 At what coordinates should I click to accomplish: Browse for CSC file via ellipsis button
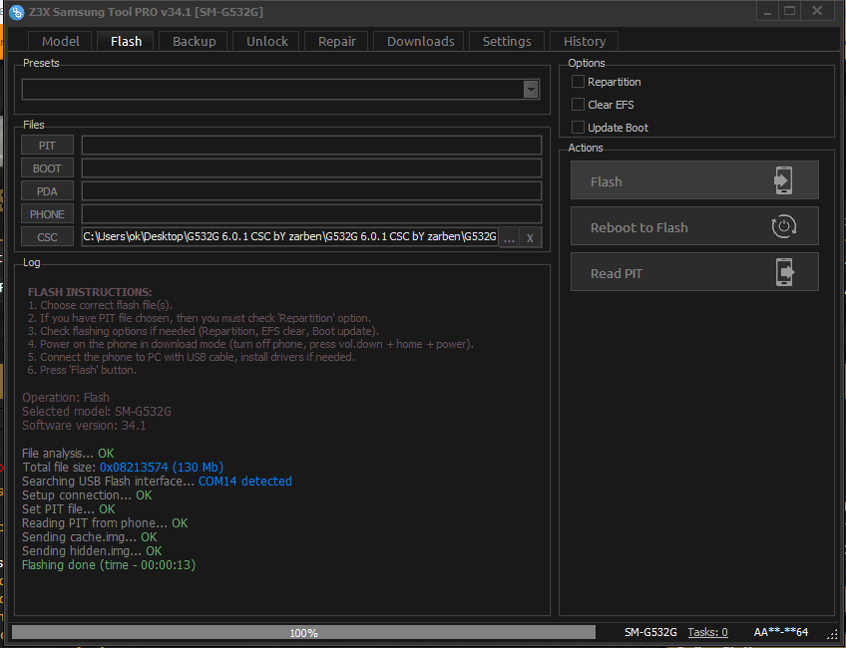509,237
